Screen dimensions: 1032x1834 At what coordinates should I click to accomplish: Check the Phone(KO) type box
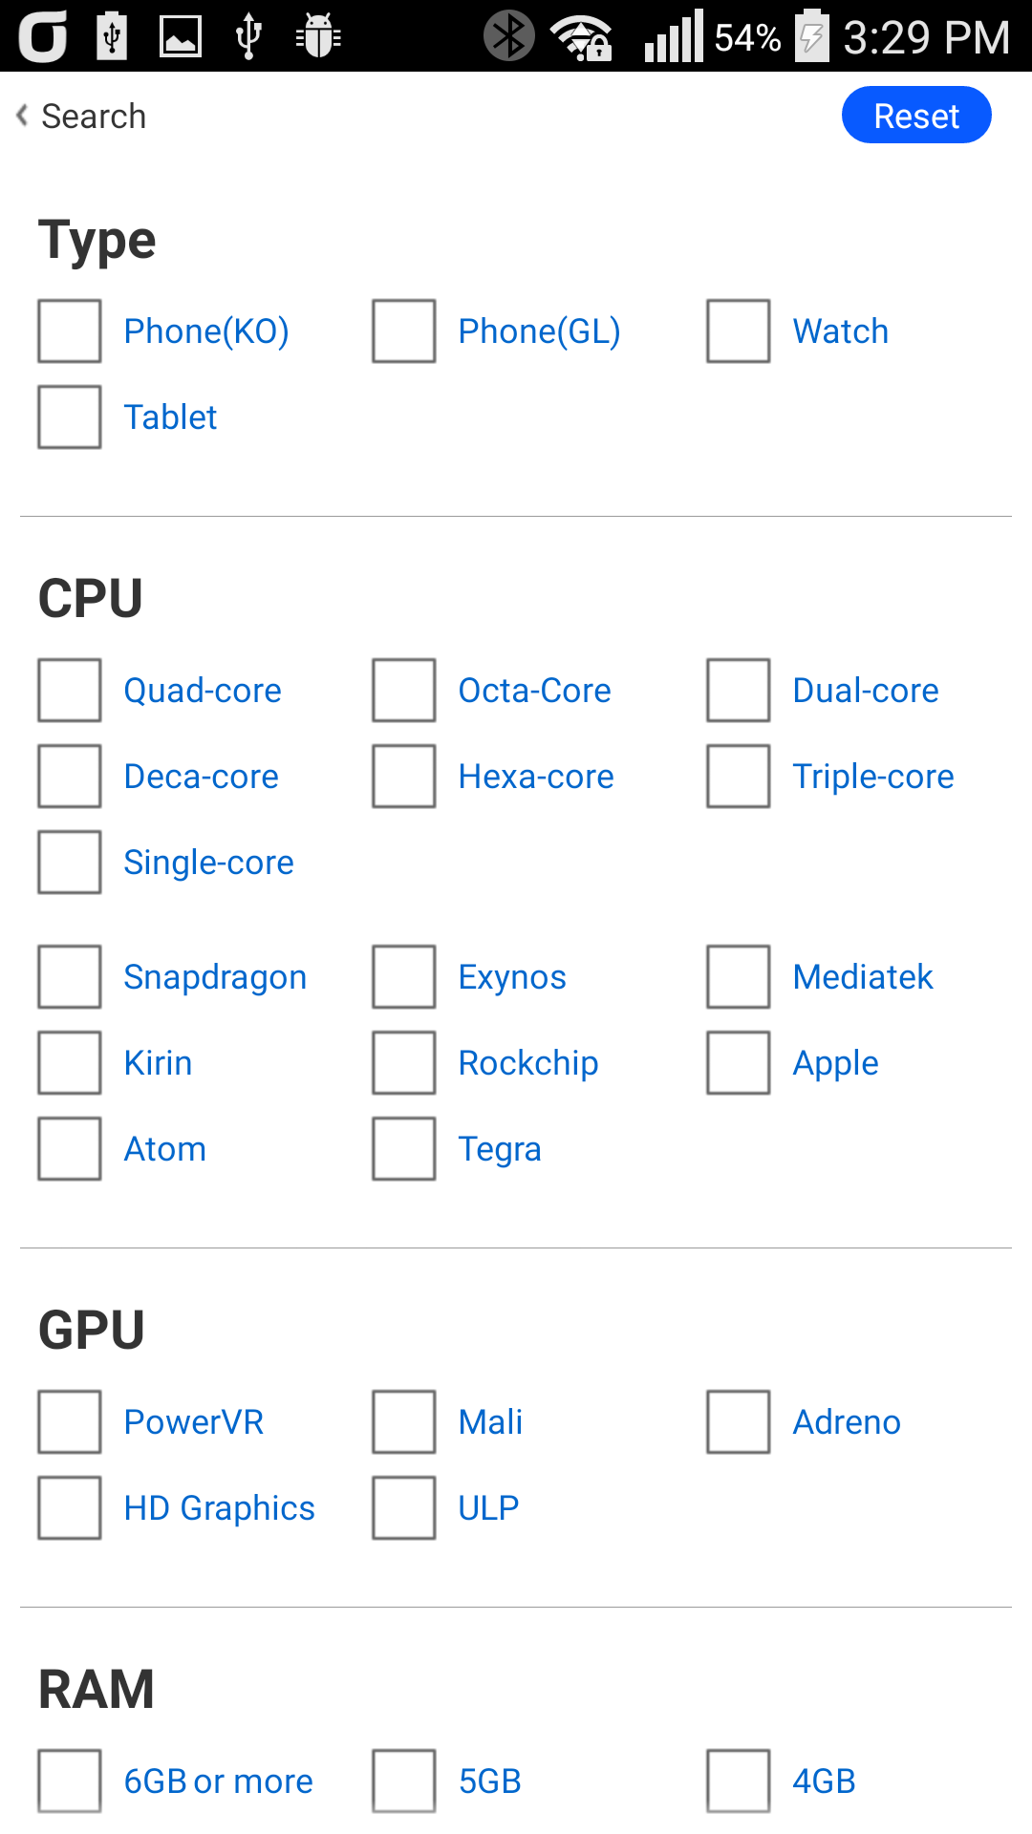(x=70, y=331)
